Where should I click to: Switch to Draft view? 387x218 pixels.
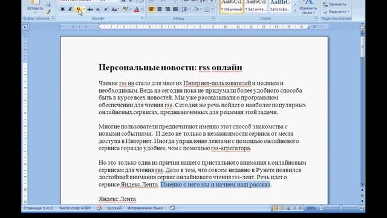(x=301, y=208)
